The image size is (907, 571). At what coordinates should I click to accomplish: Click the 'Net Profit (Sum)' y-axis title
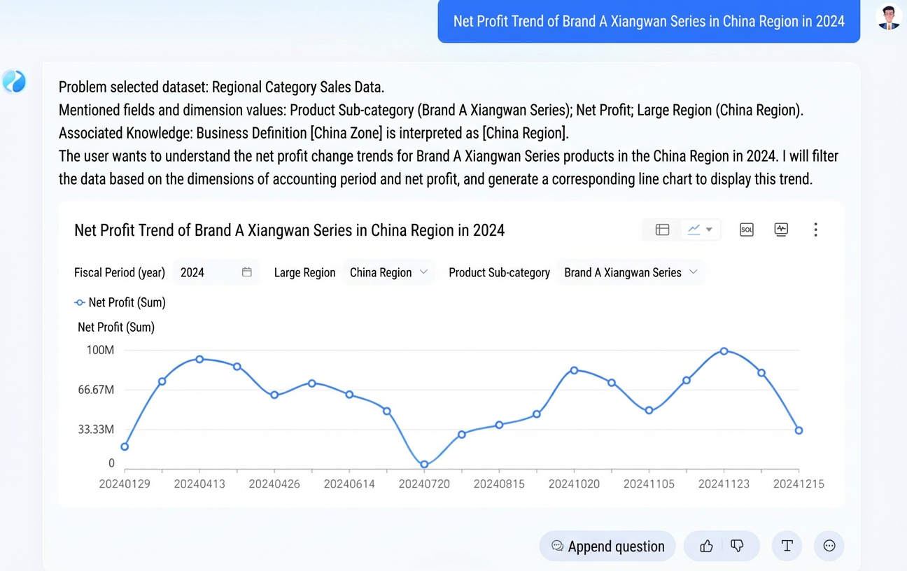point(116,327)
